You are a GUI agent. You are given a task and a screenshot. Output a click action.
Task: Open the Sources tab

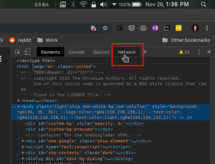101,52
